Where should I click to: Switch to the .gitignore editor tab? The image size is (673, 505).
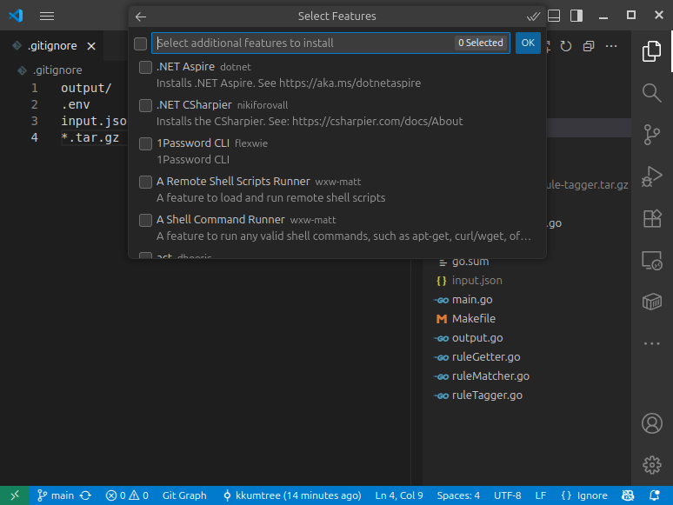(x=52, y=45)
